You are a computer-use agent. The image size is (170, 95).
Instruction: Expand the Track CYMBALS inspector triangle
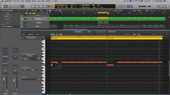[x=2, y=26]
